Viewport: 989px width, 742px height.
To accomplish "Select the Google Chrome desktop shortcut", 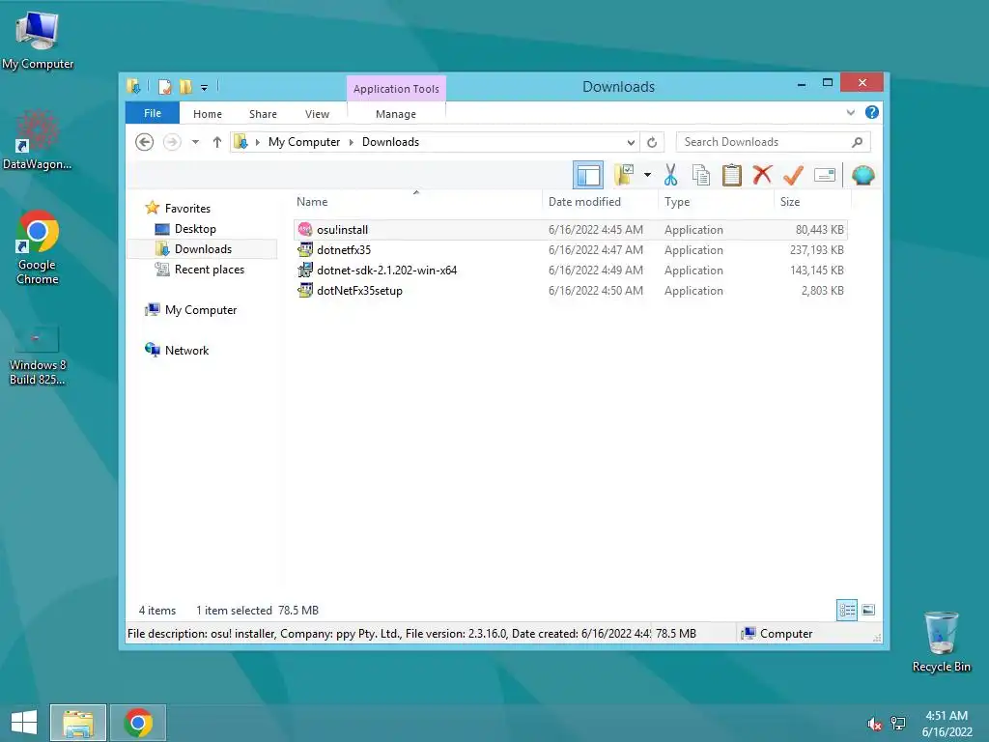I will (38, 247).
